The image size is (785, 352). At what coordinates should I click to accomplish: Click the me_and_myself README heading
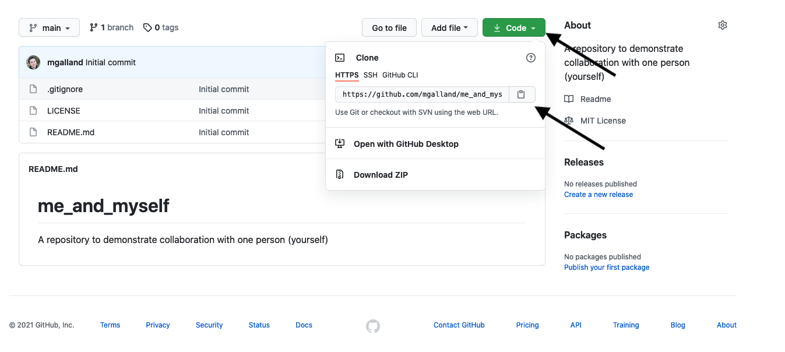[104, 205]
